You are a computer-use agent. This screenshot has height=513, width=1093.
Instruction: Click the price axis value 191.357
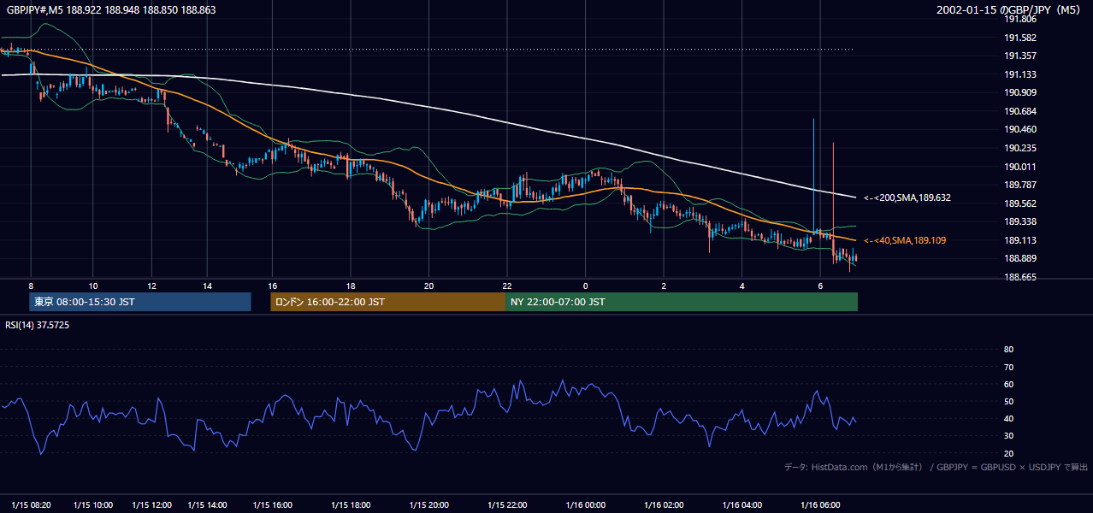[x=1019, y=56]
